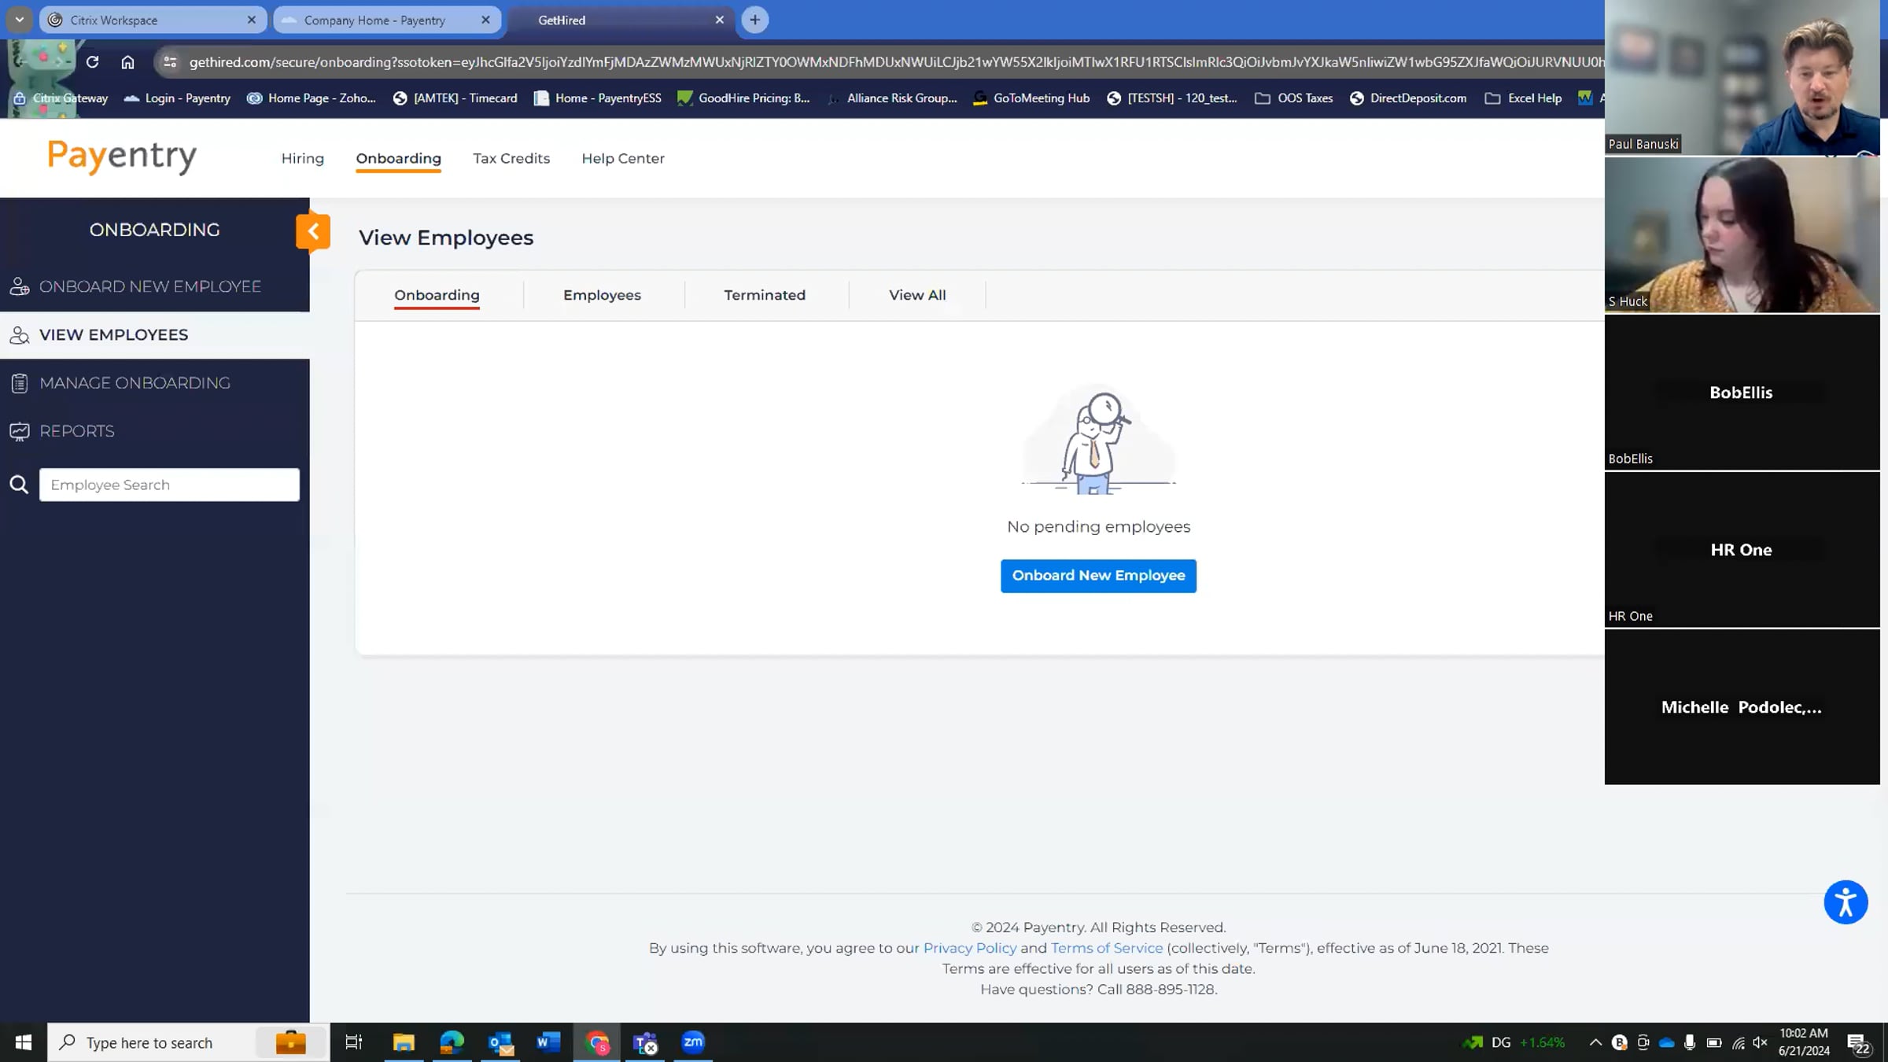The height and width of the screenshot is (1062, 1888).
Task: Click the browser home icon
Action: tap(127, 62)
